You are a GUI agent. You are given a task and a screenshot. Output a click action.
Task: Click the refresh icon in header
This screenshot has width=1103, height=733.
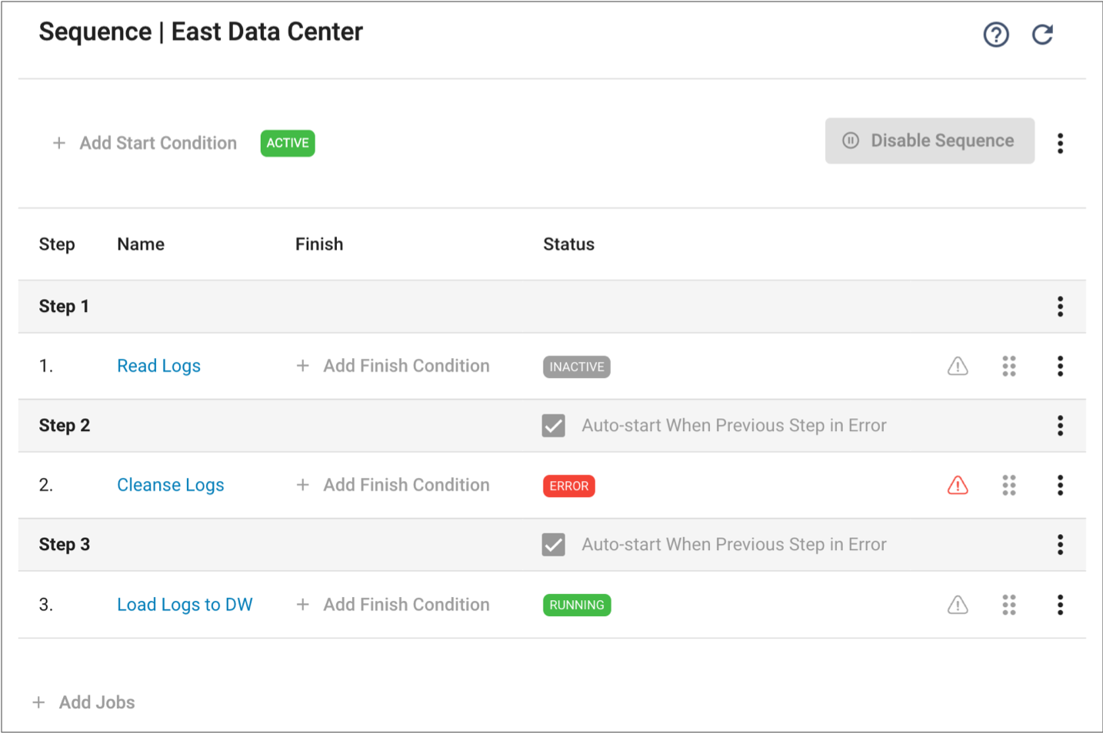coord(1043,35)
